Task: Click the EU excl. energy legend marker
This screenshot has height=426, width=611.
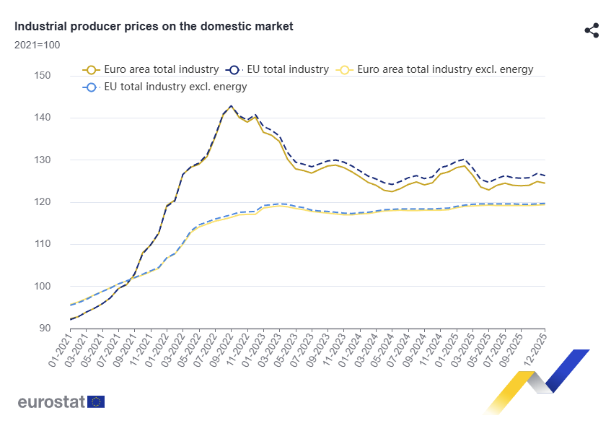Action: coord(91,87)
